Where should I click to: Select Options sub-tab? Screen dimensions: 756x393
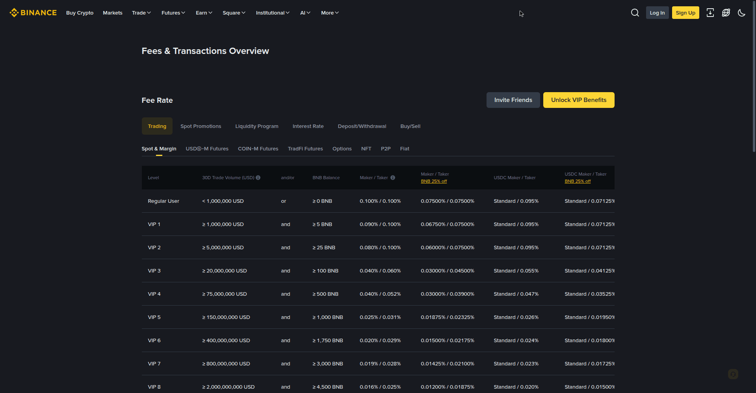(x=342, y=148)
